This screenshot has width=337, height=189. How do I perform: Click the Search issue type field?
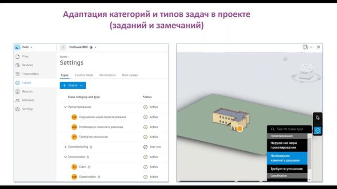290,129
